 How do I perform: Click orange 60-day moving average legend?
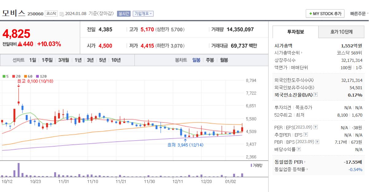28,76
